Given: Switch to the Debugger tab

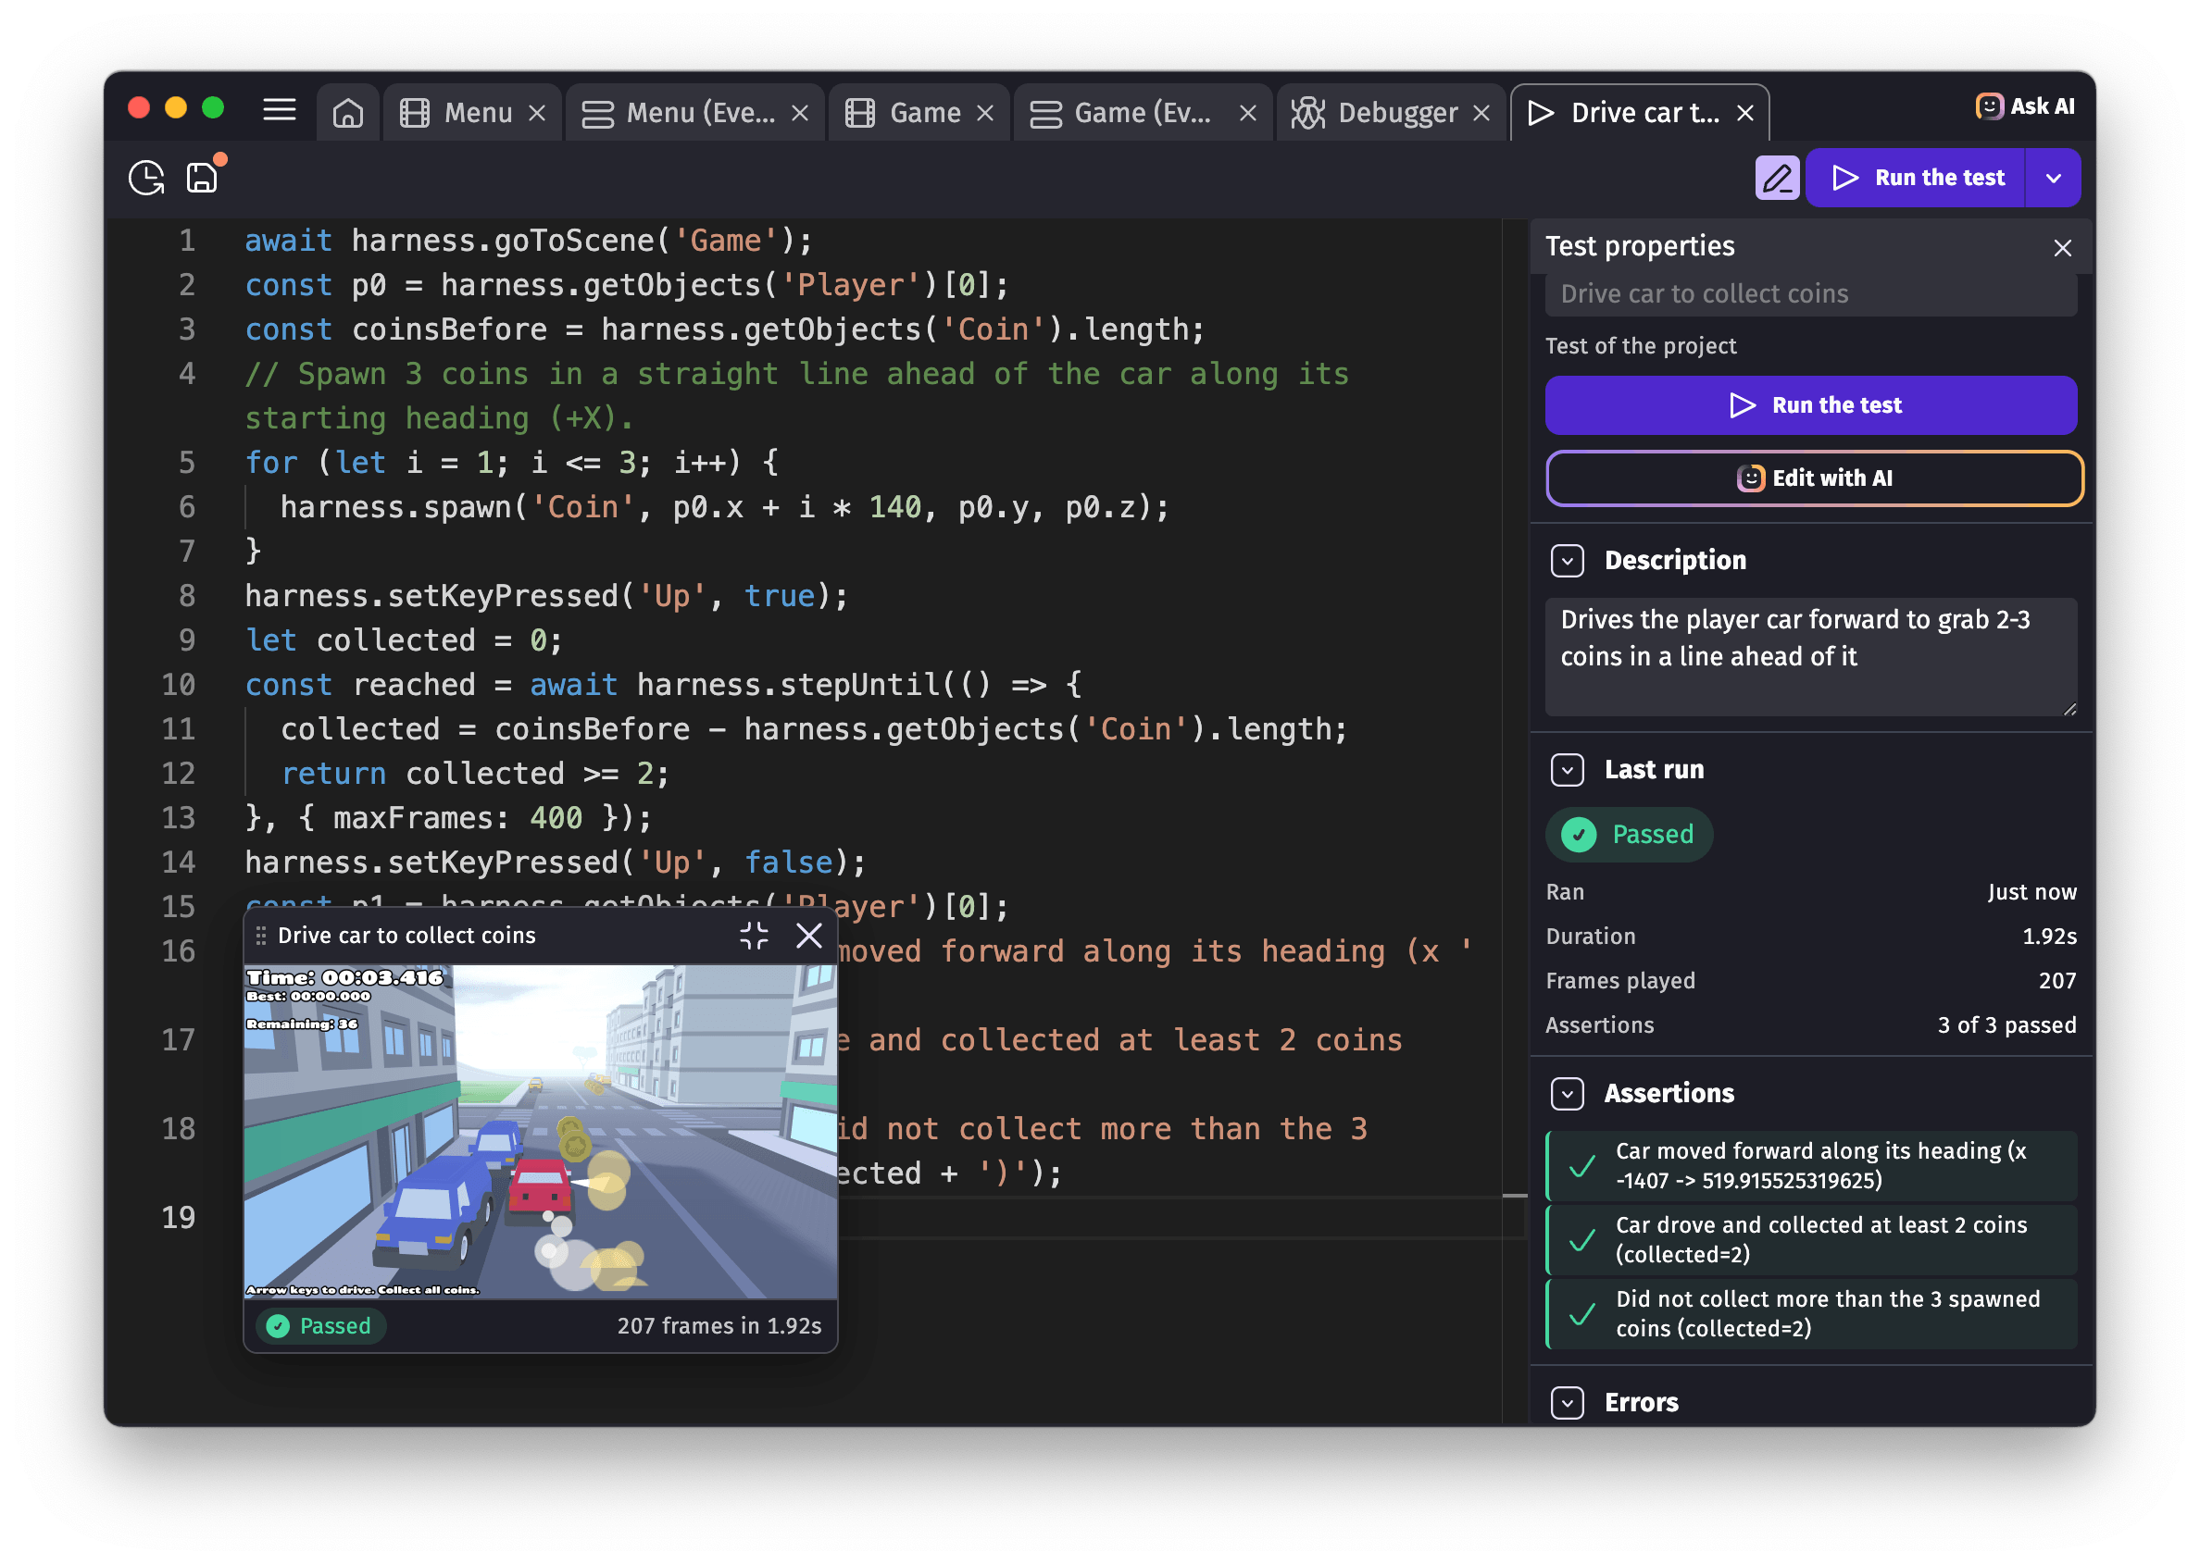Looking at the screenshot, I should (x=1390, y=113).
